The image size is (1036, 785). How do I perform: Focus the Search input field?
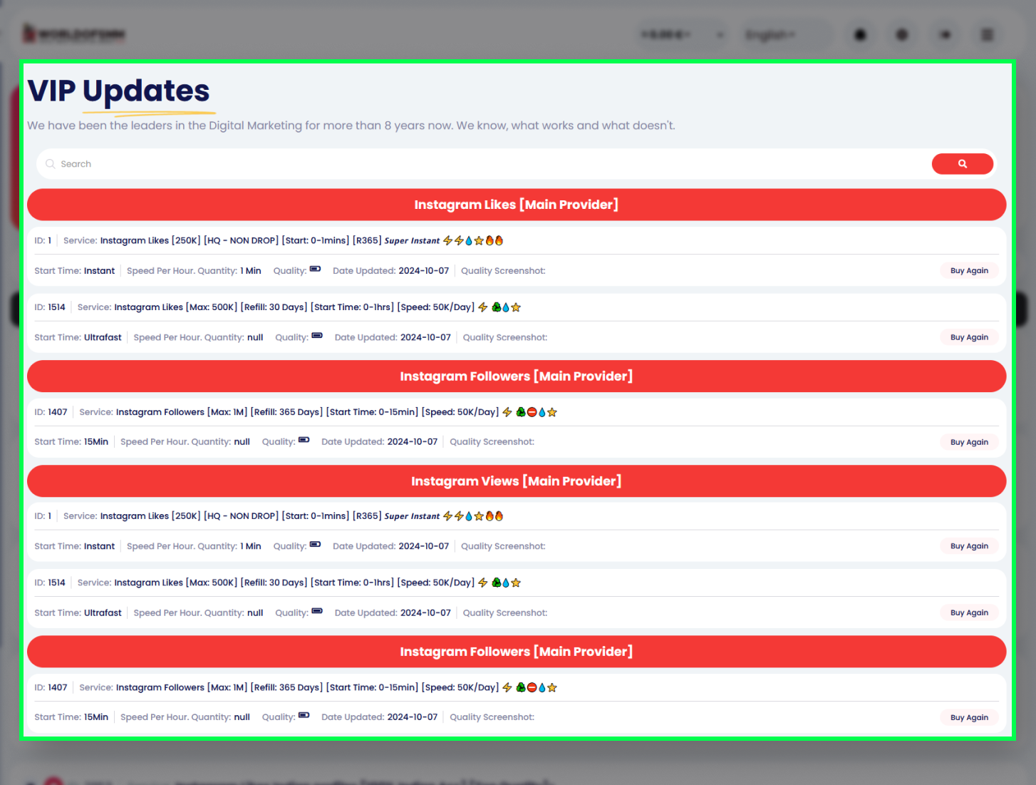click(485, 164)
